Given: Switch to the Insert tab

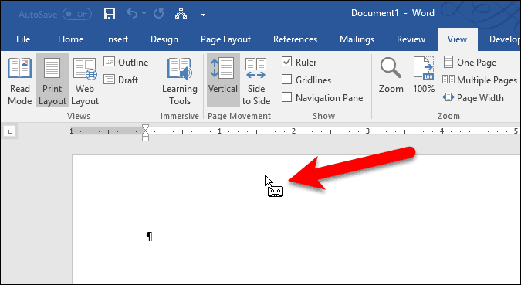Looking at the screenshot, I should pyautogui.click(x=117, y=39).
